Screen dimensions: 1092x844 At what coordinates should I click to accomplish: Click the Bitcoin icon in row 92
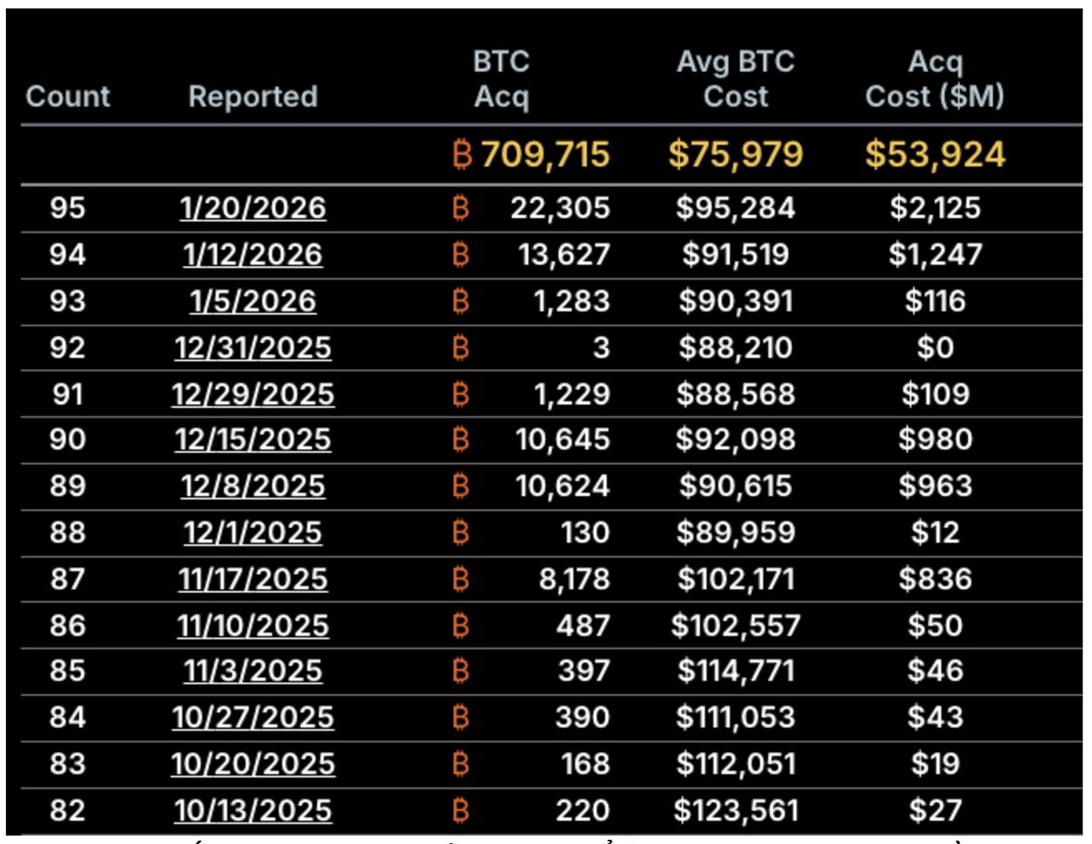(461, 347)
